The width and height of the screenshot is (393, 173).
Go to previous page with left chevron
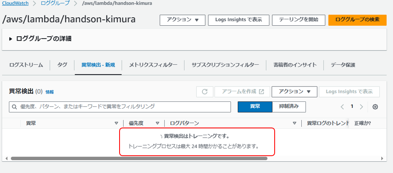pos(343,107)
